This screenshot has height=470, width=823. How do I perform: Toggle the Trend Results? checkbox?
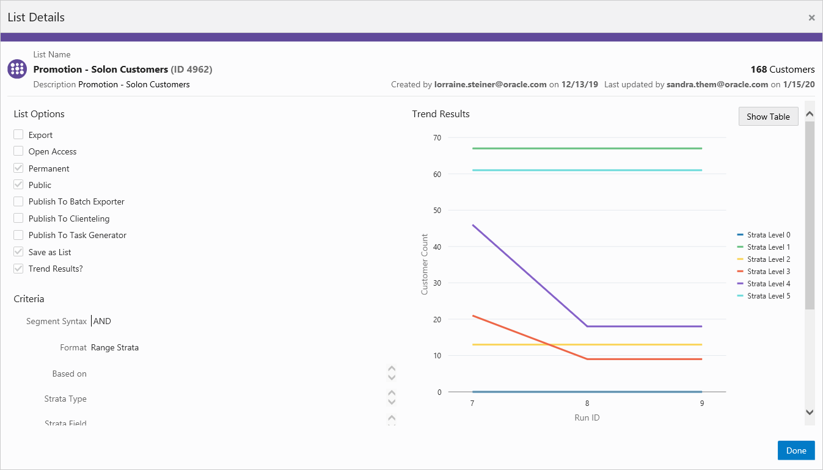pos(18,268)
